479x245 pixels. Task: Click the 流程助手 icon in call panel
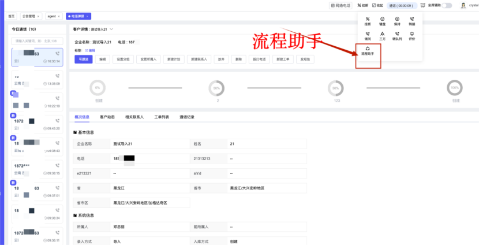[368, 49]
